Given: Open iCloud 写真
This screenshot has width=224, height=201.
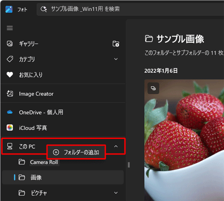Looking at the screenshot, I should 63,128.
